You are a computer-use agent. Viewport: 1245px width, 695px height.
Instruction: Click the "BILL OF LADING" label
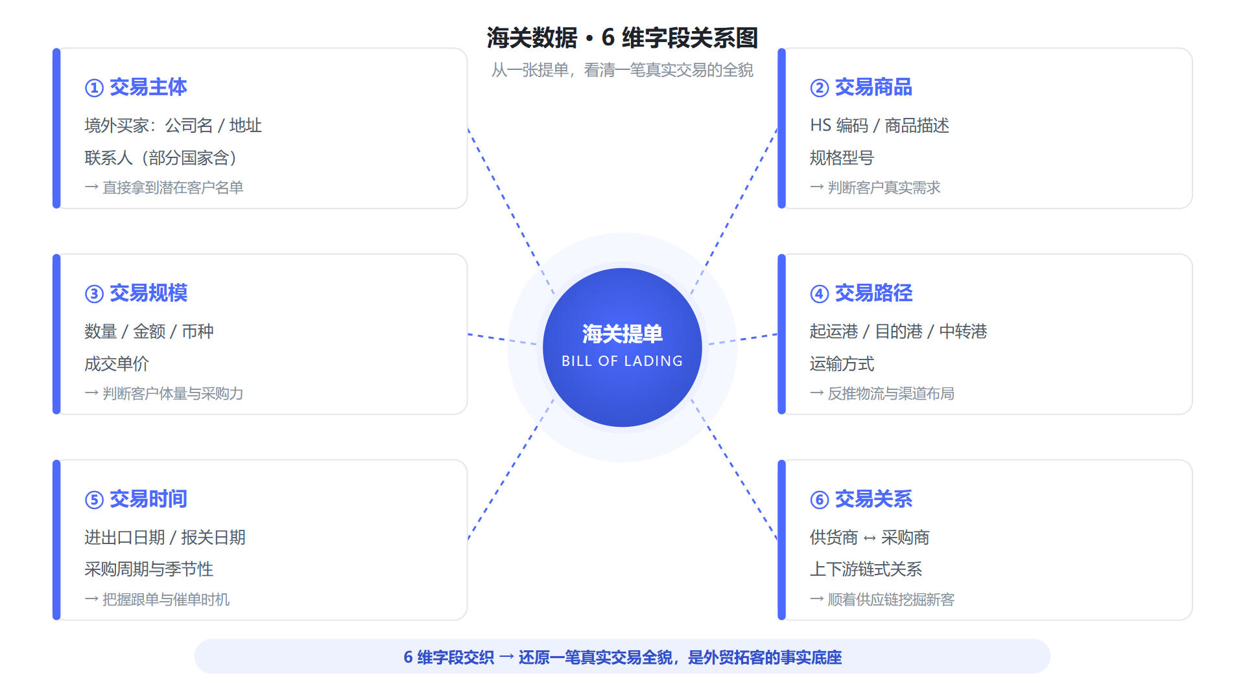(x=622, y=361)
